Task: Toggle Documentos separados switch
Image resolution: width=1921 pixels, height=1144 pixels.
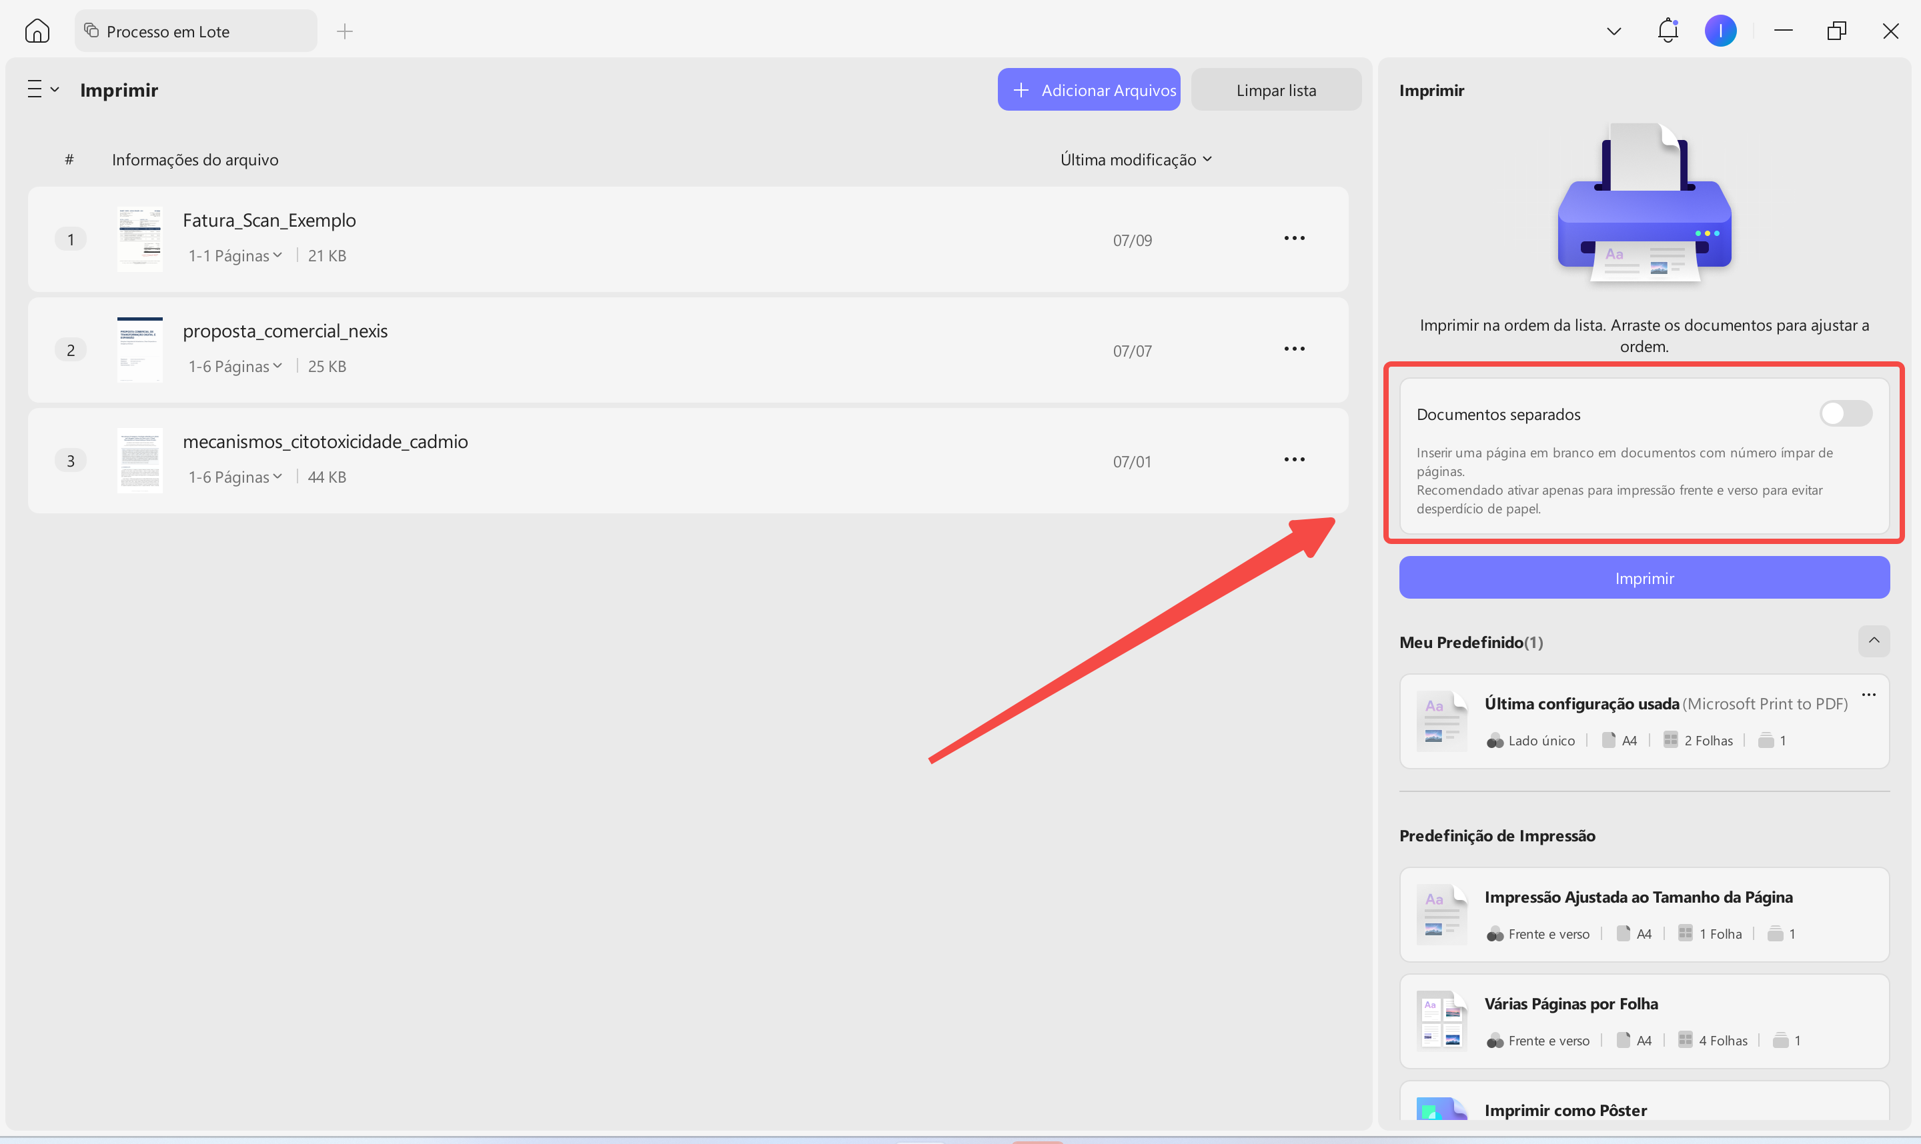Action: 1846,414
